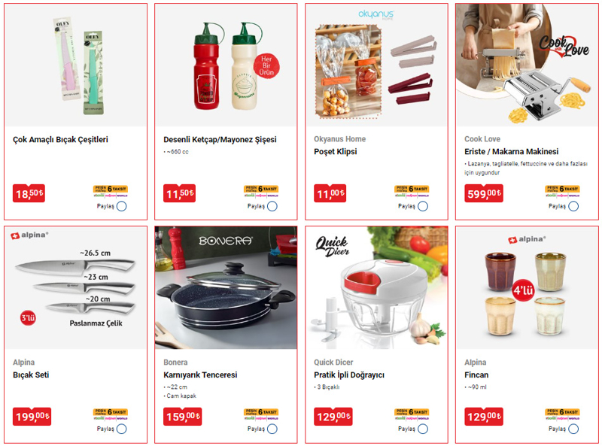The height and width of the screenshot is (446, 602).
Task: Click the Quick Dicer logo on the chopper image
Action: (332, 247)
